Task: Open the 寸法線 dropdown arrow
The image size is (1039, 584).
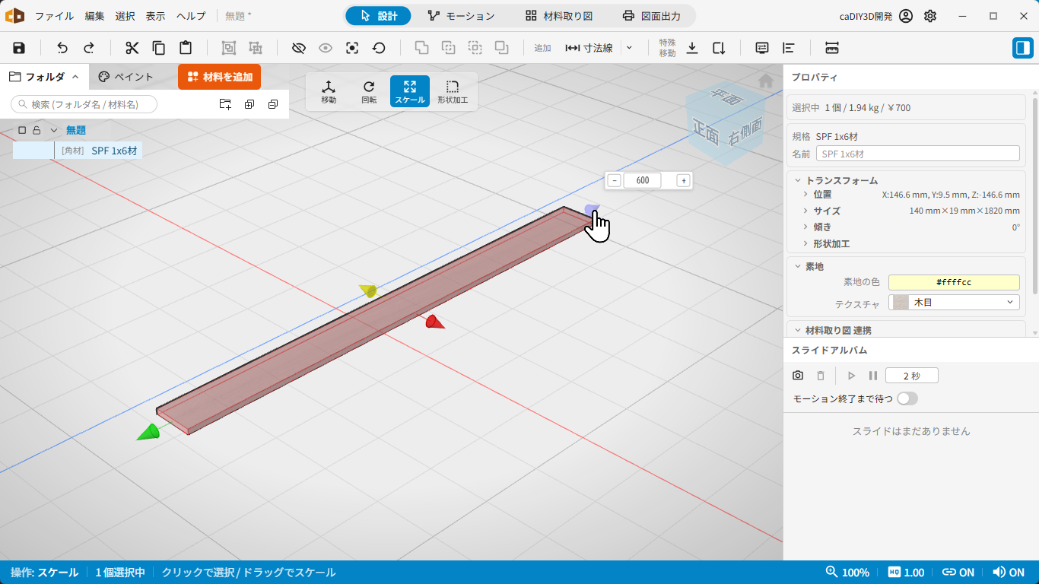Action: point(628,48)
